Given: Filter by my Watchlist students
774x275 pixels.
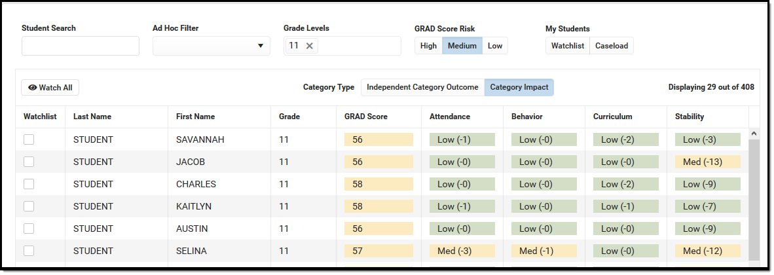Looking at the screenshot, I should click(568, 46).
